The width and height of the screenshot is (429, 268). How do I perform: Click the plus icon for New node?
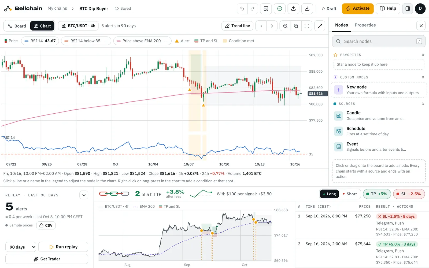[339, 90]
